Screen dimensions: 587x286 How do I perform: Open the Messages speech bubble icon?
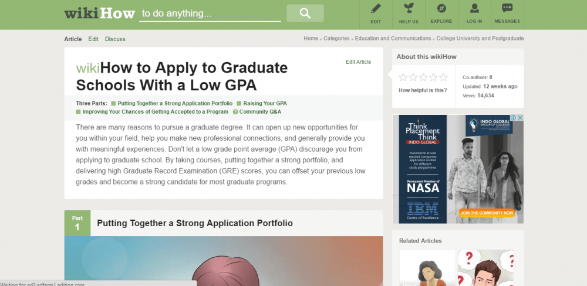click(507, 9)
